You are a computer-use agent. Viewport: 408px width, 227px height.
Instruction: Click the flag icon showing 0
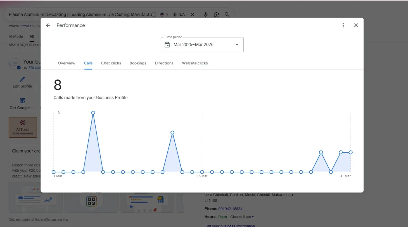click(164, 15)
